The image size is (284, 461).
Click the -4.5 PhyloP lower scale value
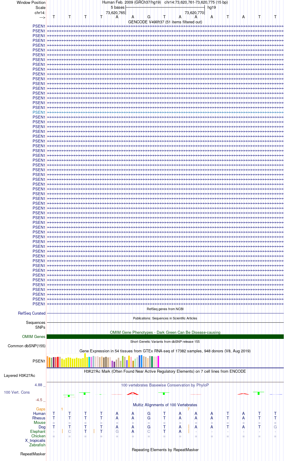[x=39, y=400]
